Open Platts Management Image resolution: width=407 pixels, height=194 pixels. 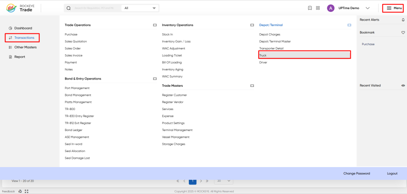pos(78,102)
